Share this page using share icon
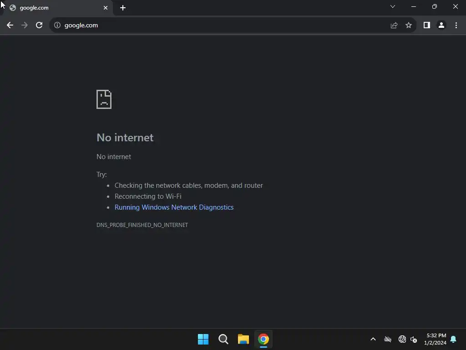Screen dimensions: 466x350 (x=394, y=26)
